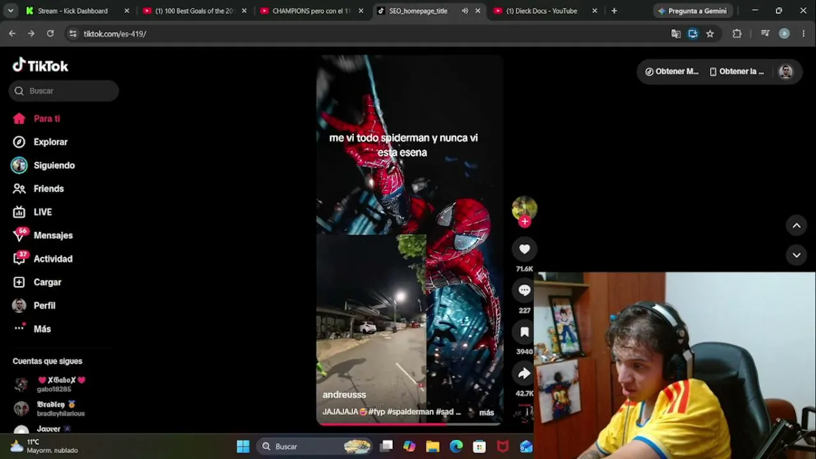
Task: Seek on the red video progress bar
Action: point(409,423)
